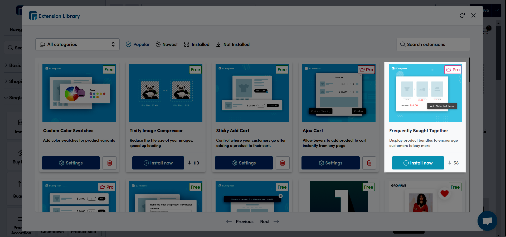506x237 pixels.
Task: Close the Extension Library dialog
Action: (x=473, y=16)
